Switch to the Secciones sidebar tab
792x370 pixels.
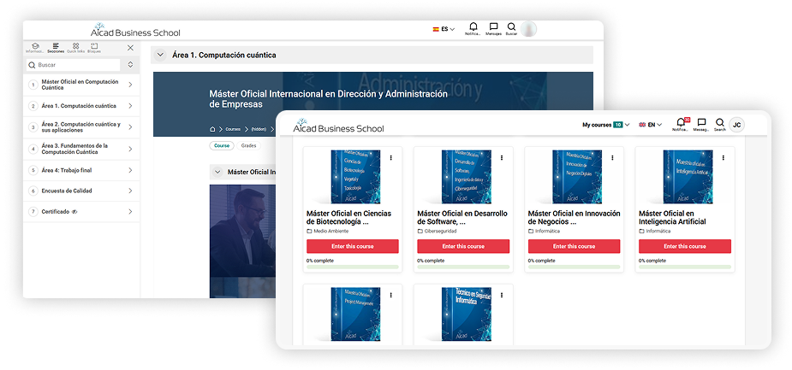(x=56, y=47)
